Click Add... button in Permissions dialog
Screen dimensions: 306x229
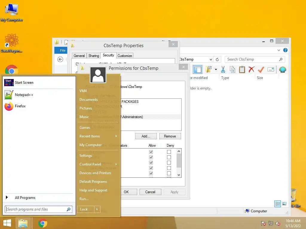pos(146,136)
